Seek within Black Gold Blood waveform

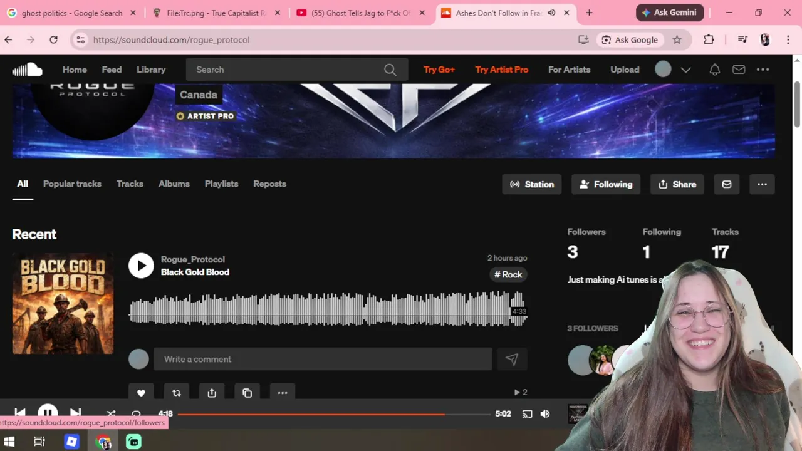(328, 309)
